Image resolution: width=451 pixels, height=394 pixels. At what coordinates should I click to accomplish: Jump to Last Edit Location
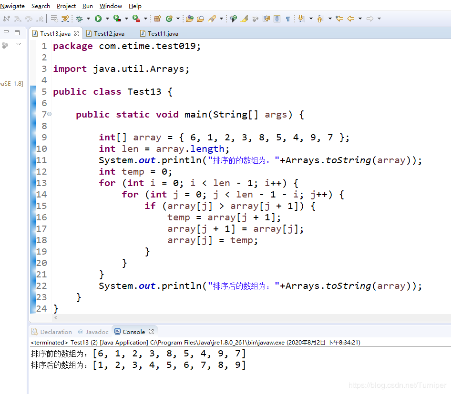(x=339, y=19)
